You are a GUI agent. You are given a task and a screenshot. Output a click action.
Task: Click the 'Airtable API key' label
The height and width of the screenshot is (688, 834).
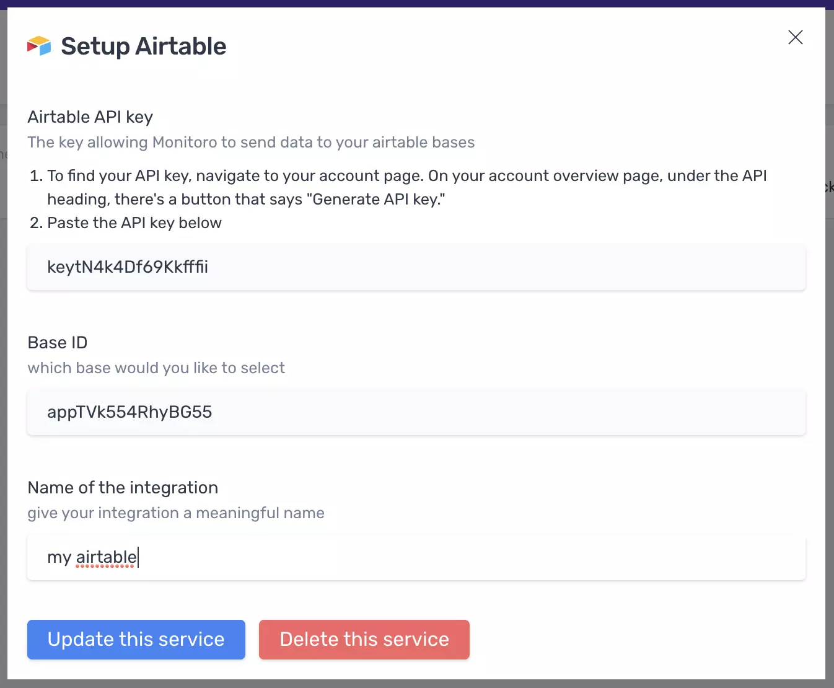coord(90,117)
